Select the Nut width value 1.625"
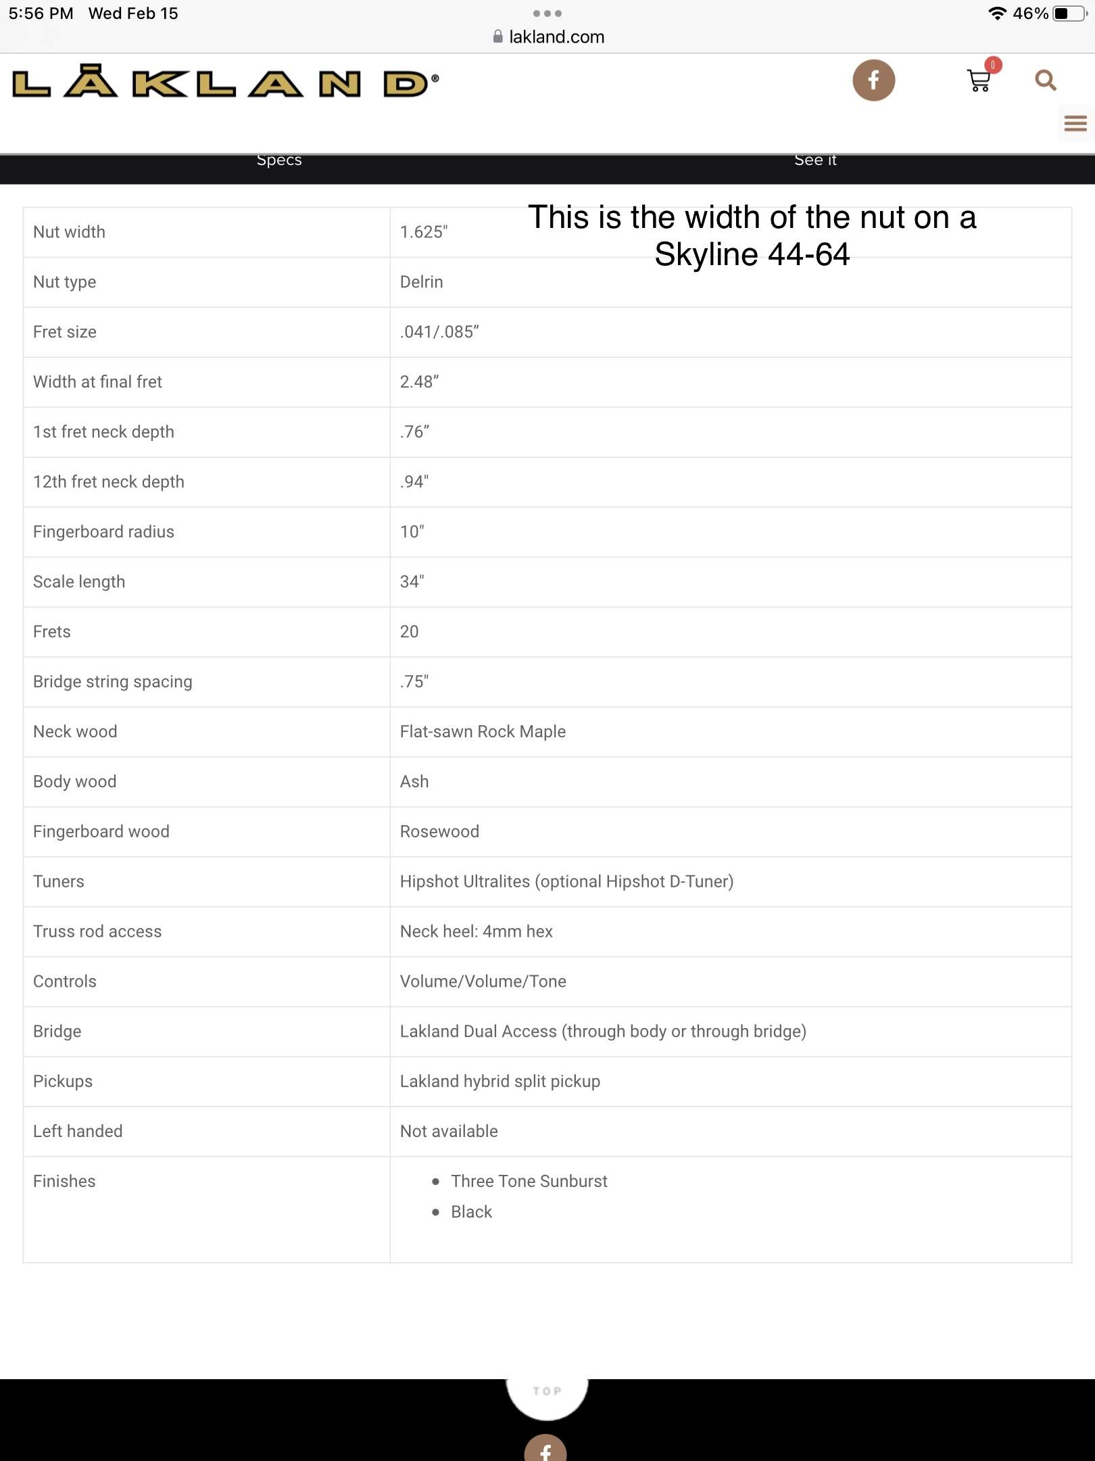This screenshot has width=1095, height=1461. pyautogui.click(x=424, y=232)
